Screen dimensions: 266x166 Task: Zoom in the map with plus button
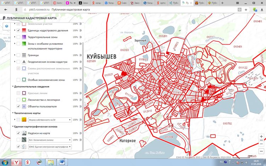click(261, 137)
